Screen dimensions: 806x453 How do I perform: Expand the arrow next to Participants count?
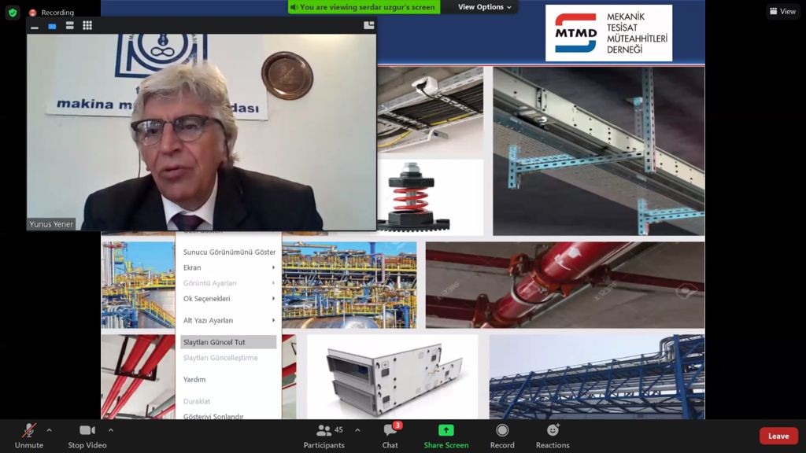click(x=357, y=430)
